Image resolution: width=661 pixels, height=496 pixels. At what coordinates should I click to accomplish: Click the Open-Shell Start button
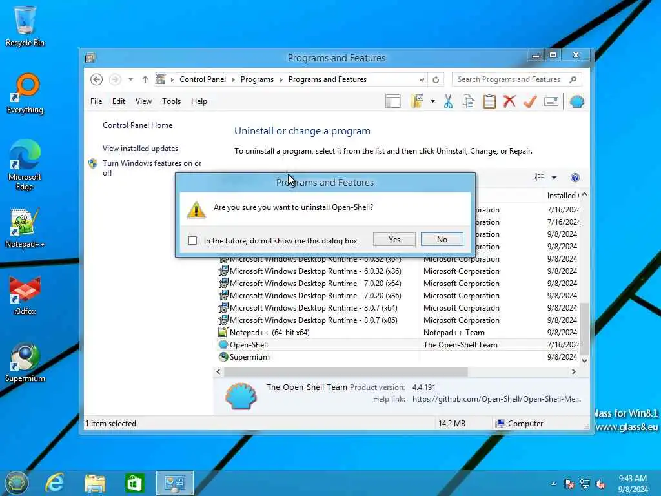(x=16, y=483)
